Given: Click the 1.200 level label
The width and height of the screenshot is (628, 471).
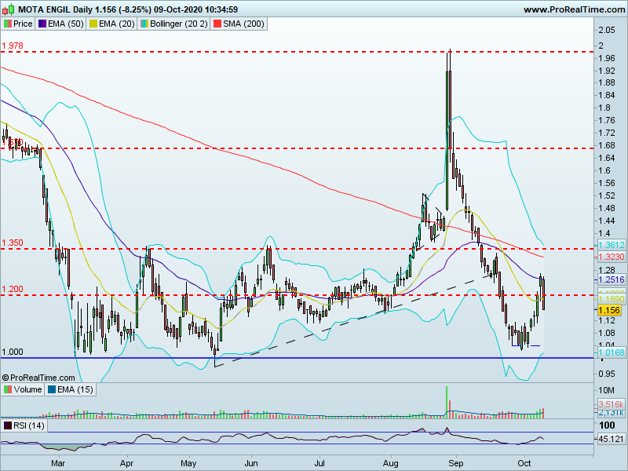Looking at the screenshot, I should 13,289.
